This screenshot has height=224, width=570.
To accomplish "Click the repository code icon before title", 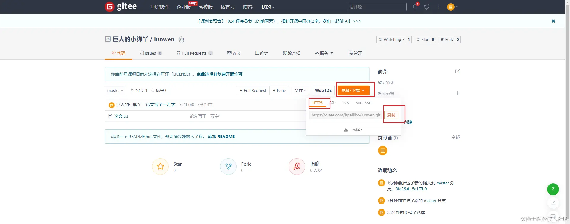I will click(108, 39).
